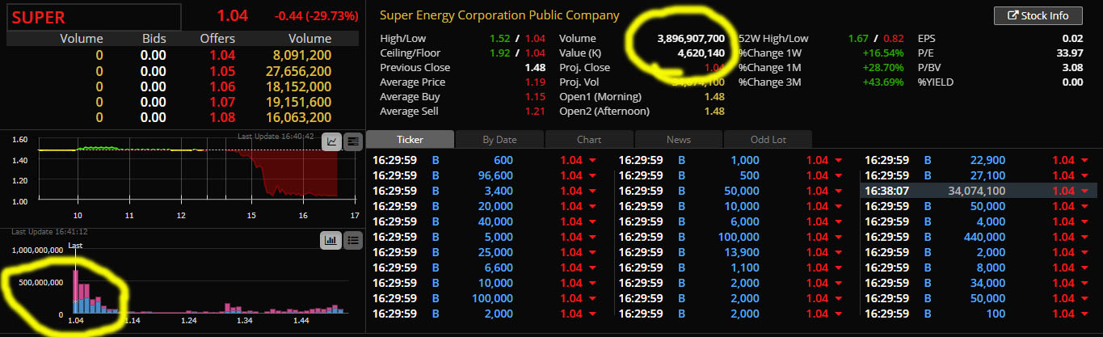Open the Chart tab
Viewport: 1103px width, 337px height.
pos(589,139)
